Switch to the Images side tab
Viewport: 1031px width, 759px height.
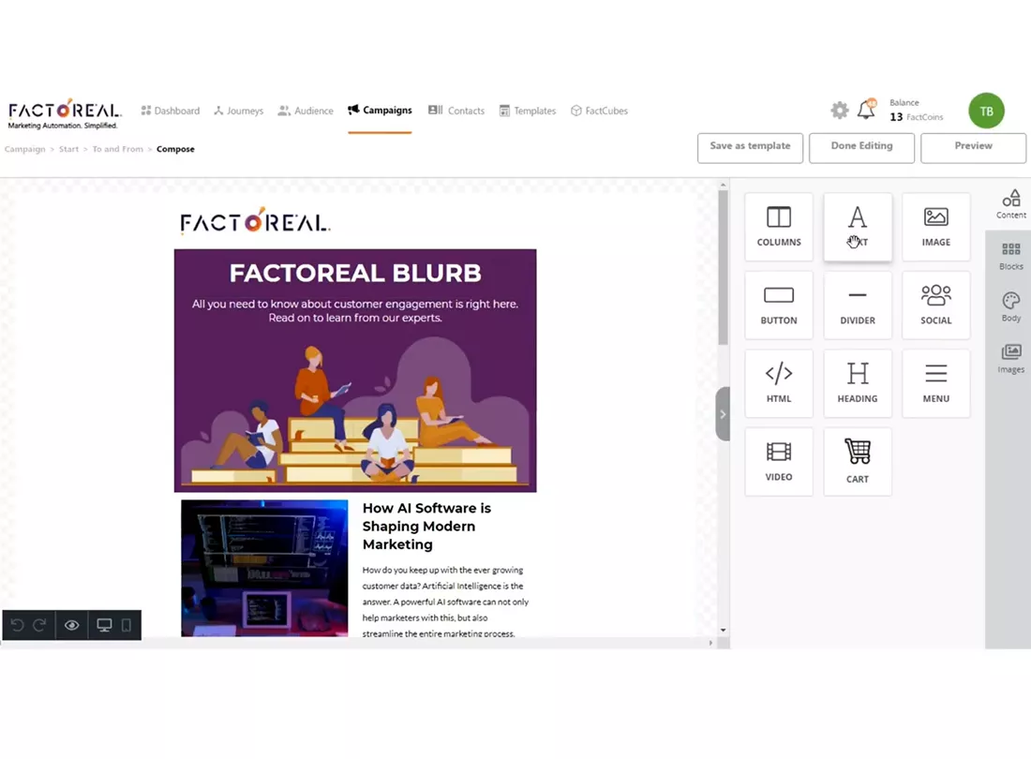click(1010, 359)
